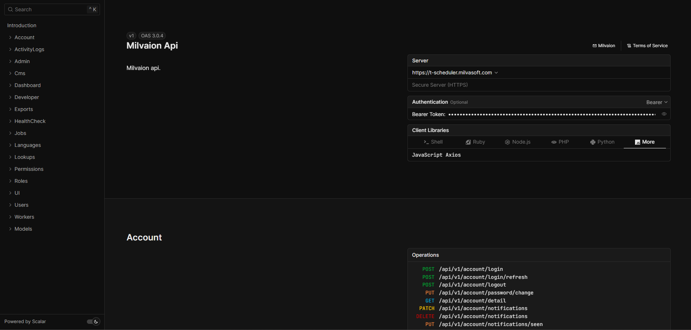
Task: Click the Ruby gem icon
Action: (468, 142)
